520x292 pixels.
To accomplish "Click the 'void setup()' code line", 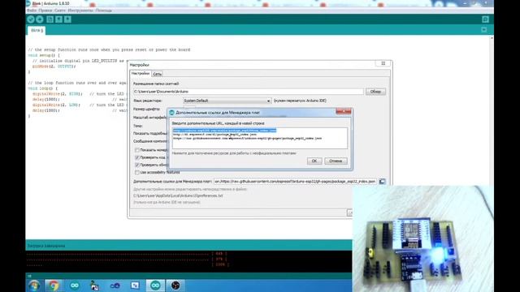I will tap(44, 55).
